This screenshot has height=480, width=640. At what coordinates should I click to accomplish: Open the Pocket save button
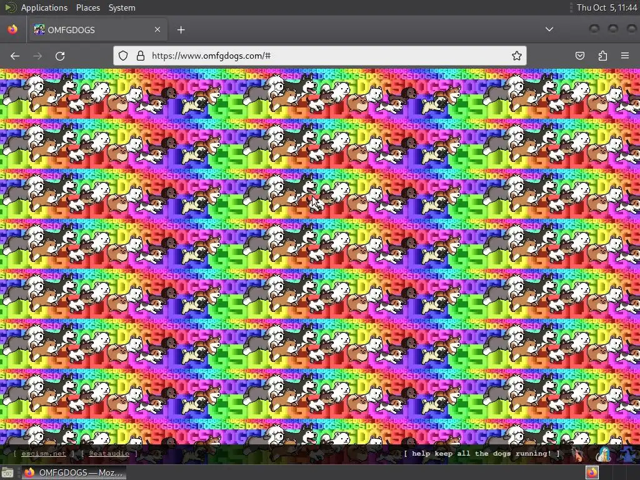point(580,56)
